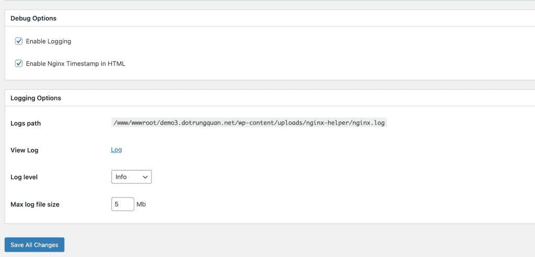Open the Log level dropdown showing Info

click(x=131, y=177)
